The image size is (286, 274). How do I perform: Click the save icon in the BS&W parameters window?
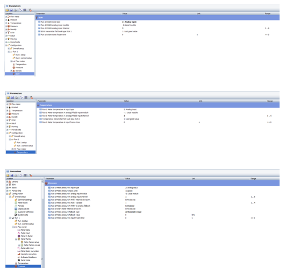click(11, 10)
